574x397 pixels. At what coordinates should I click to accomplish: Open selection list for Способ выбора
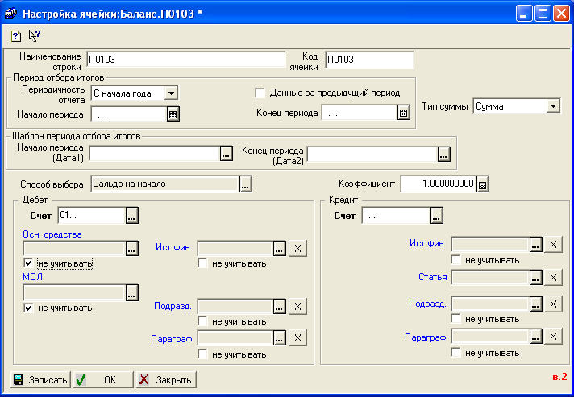tap(245, 184)
